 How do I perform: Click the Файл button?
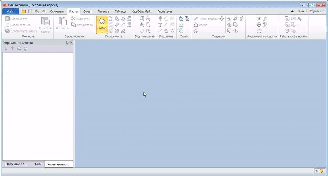click(x=11, y=11)
